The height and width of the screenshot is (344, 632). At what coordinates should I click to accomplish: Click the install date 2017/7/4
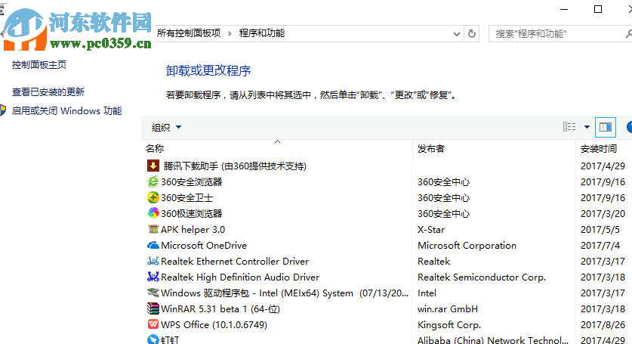(x=600, y=246)
